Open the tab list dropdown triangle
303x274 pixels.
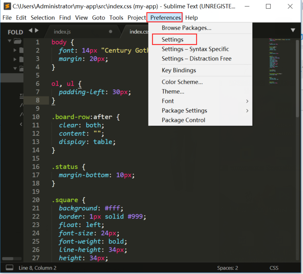[293, 30]
